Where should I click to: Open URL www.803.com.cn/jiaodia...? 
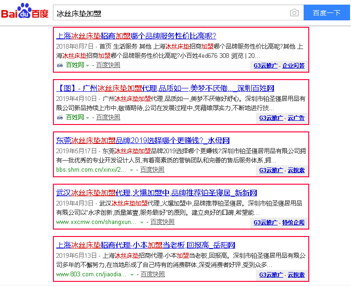coord(91,274)
